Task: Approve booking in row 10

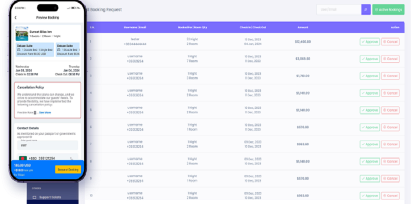Action: [x=370, y=195]
